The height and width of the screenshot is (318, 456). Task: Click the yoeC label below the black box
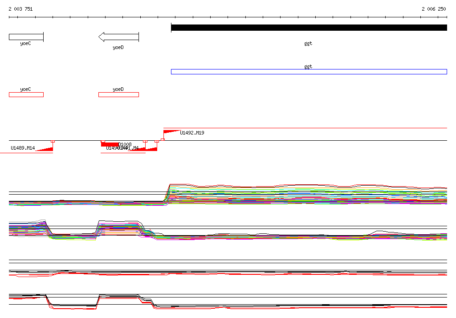[25, 43]
